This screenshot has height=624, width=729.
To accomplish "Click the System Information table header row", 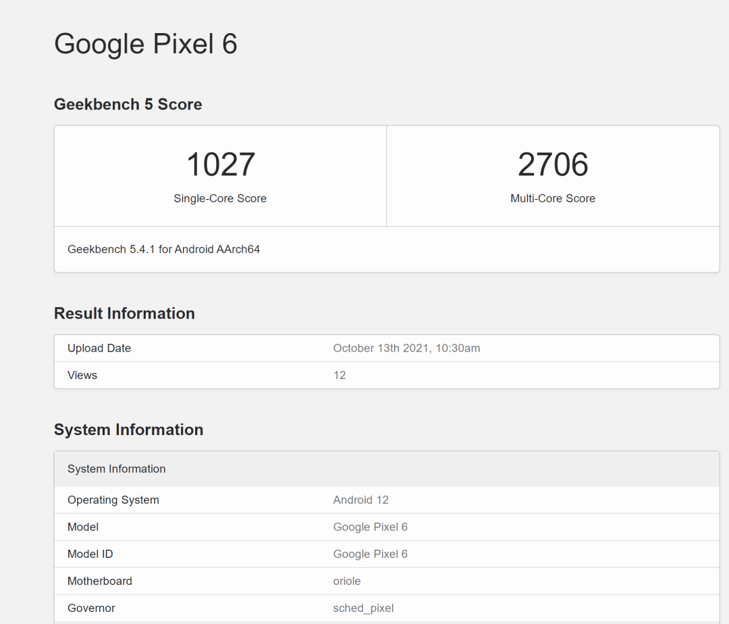I will coord(387,469).
